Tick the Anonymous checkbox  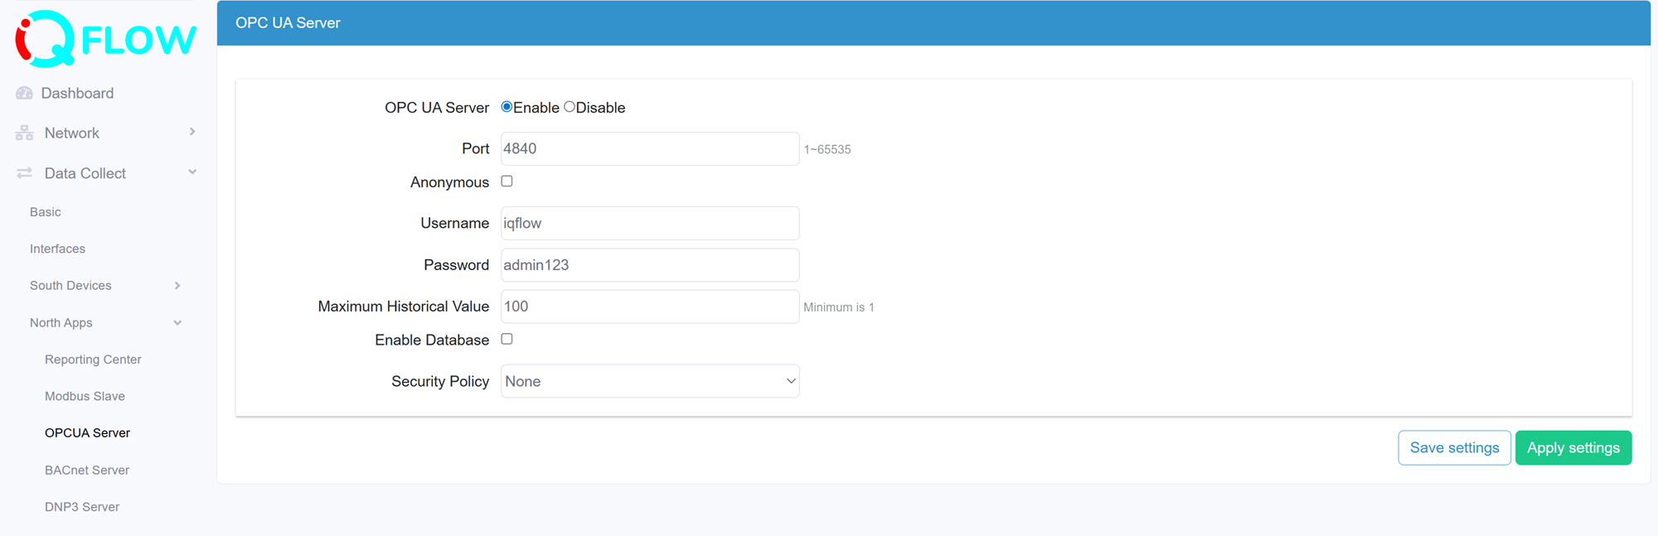point(507,181)
